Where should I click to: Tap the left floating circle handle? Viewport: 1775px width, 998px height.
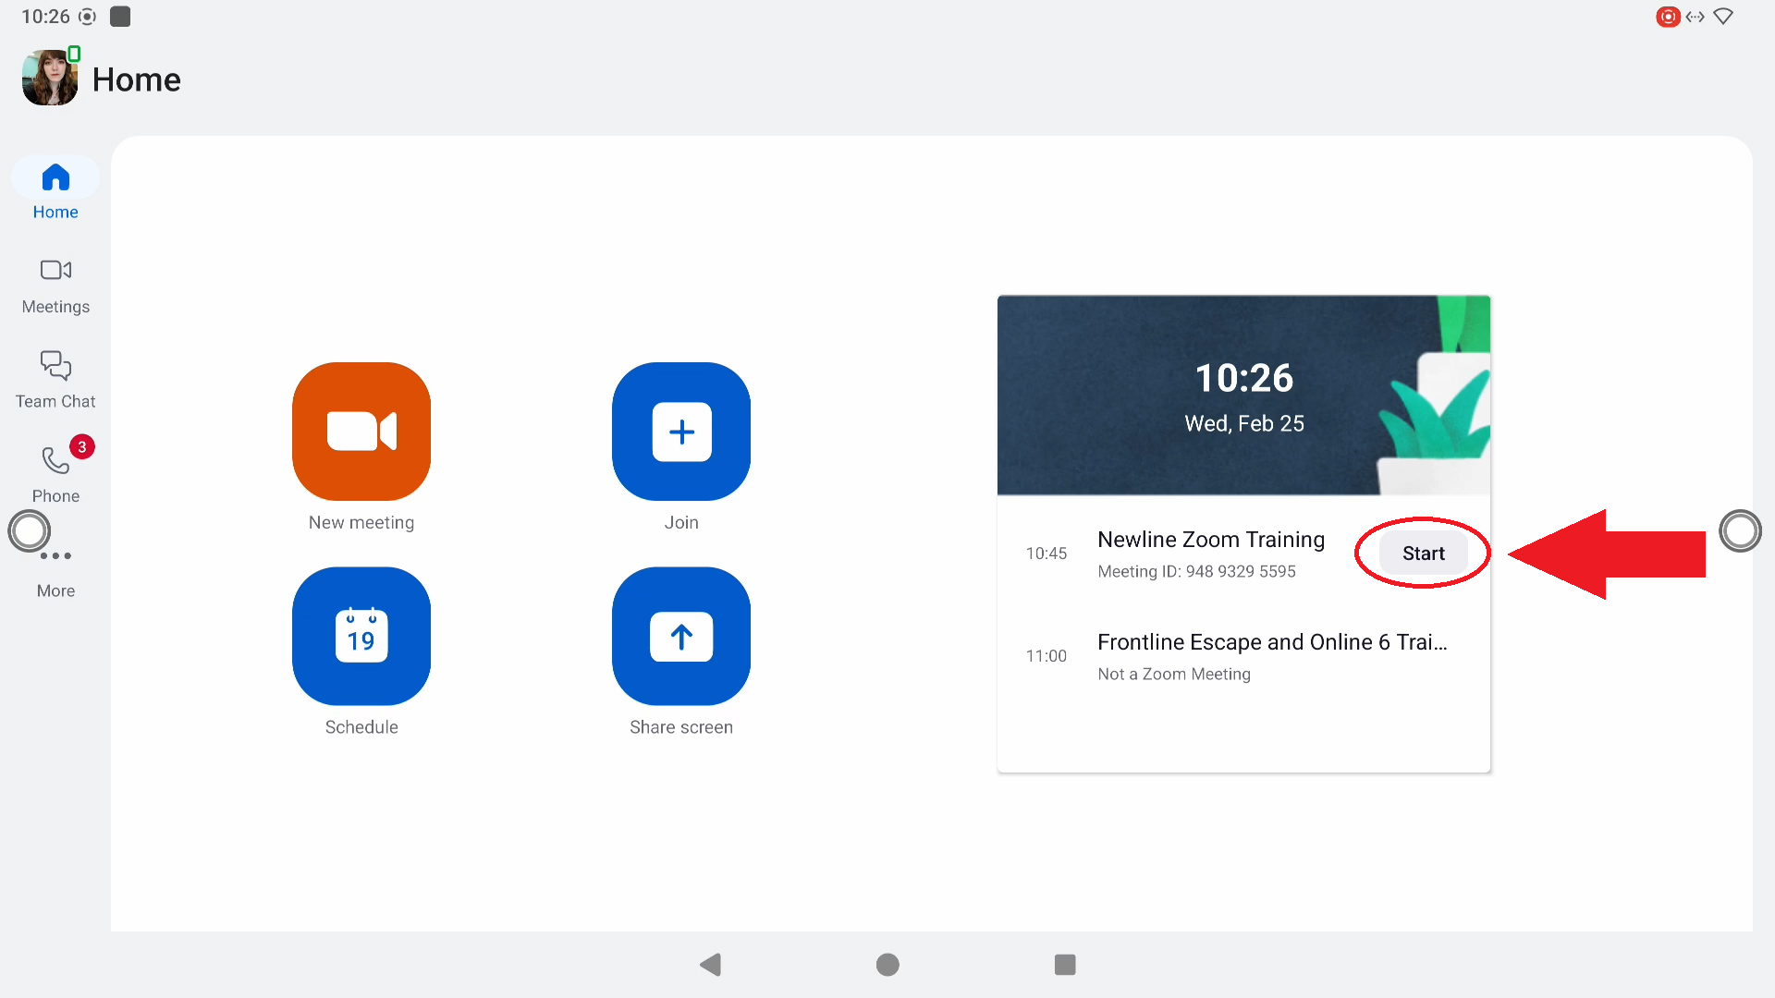[x=30, y=531]
